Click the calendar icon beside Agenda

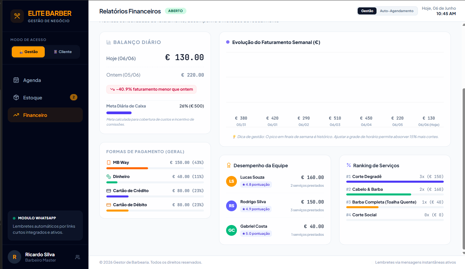(x=16, y=80)
